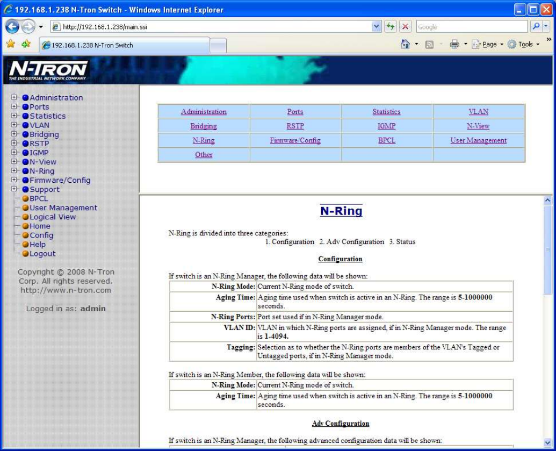Click the Statistics blue bullet icon

coord(26,116)
